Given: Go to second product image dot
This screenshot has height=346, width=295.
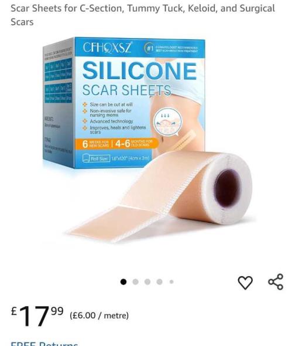Looking at the screenshot, I should [135, 282].
